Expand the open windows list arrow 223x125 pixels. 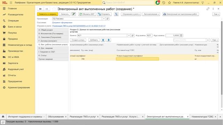[x=220, y=117]
